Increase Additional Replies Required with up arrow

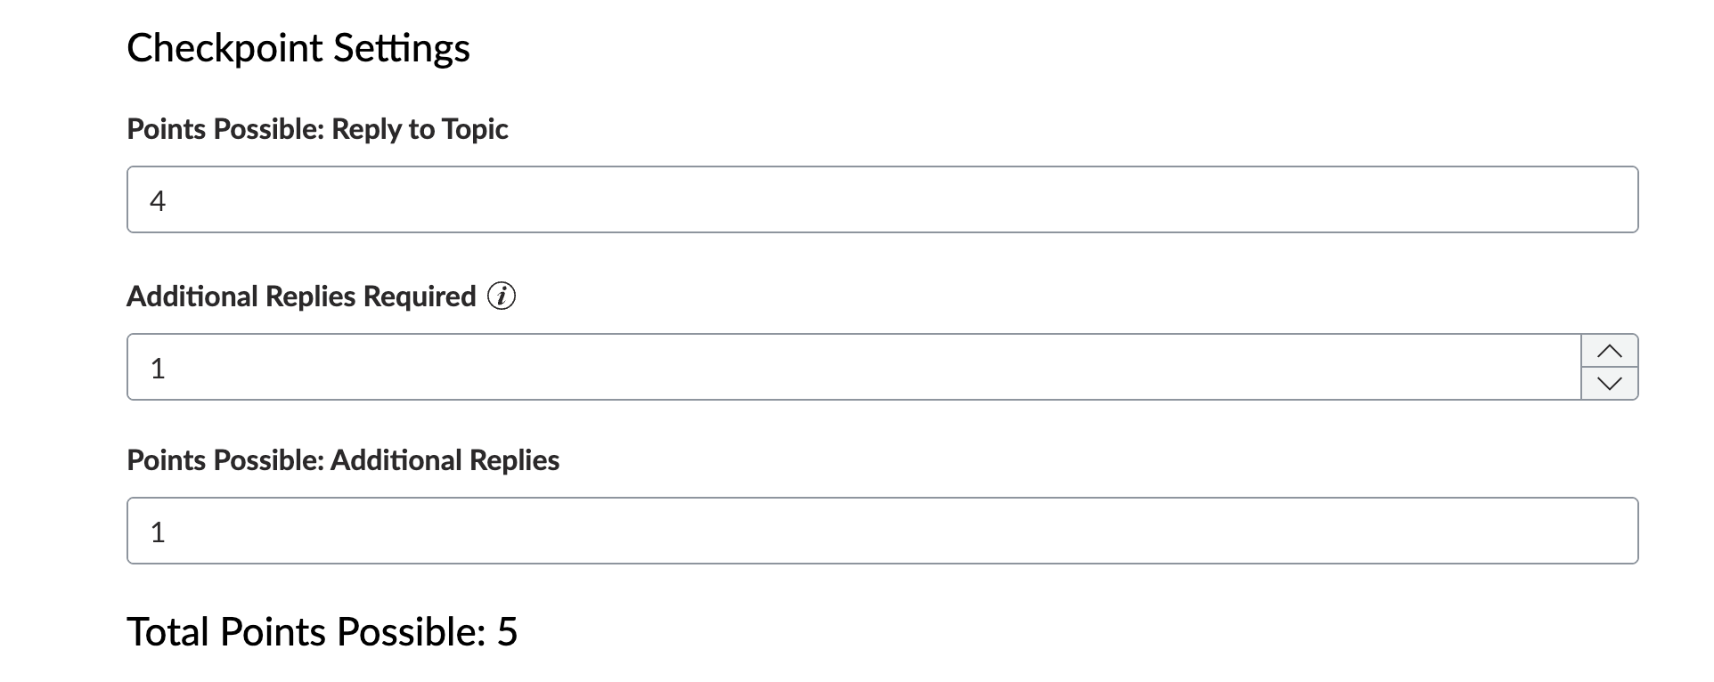coord(1609,351)
